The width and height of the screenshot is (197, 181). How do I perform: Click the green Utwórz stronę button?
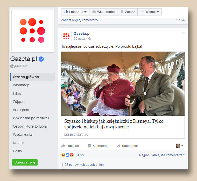pos(25,162)
